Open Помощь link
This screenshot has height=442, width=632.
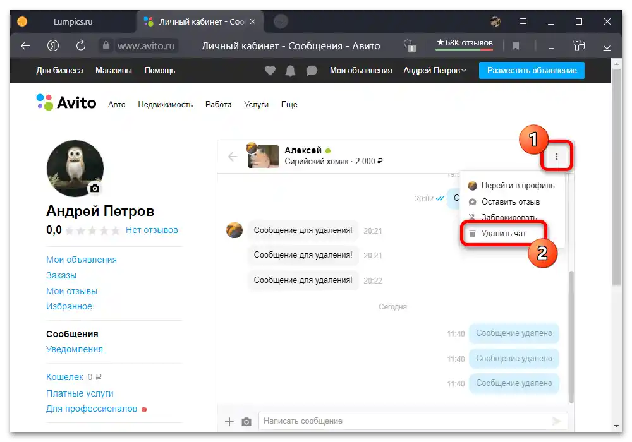click(x=160, y=71)
